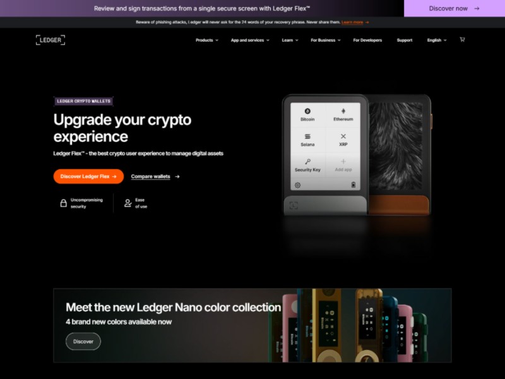The height and width of the screenshot is (379, 505).
Task: Open the shopping cart icon
Action: pyautogui.click(x=462, y=40)
